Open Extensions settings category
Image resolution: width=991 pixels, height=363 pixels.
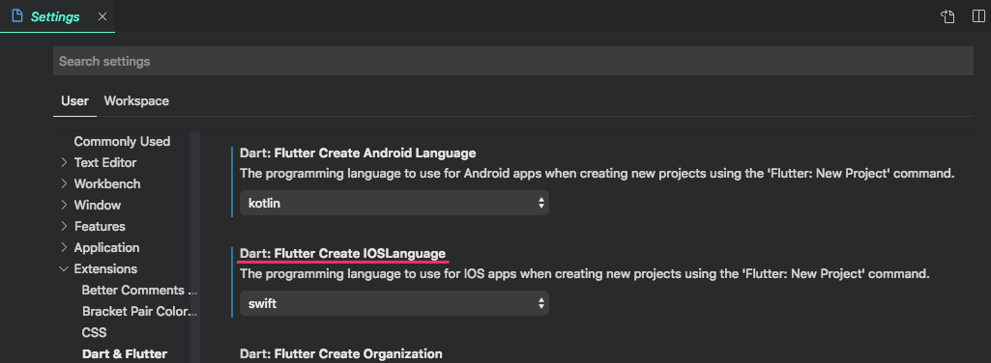pos(105,269)
